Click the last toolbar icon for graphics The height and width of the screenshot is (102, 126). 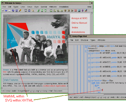click(86, 11)
